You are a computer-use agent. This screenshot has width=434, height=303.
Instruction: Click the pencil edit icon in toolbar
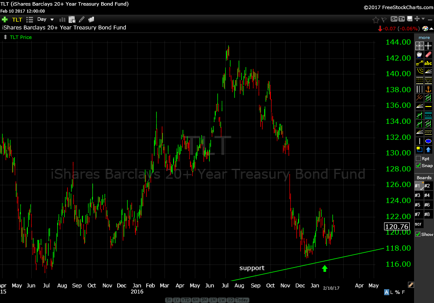pos(82,19)
